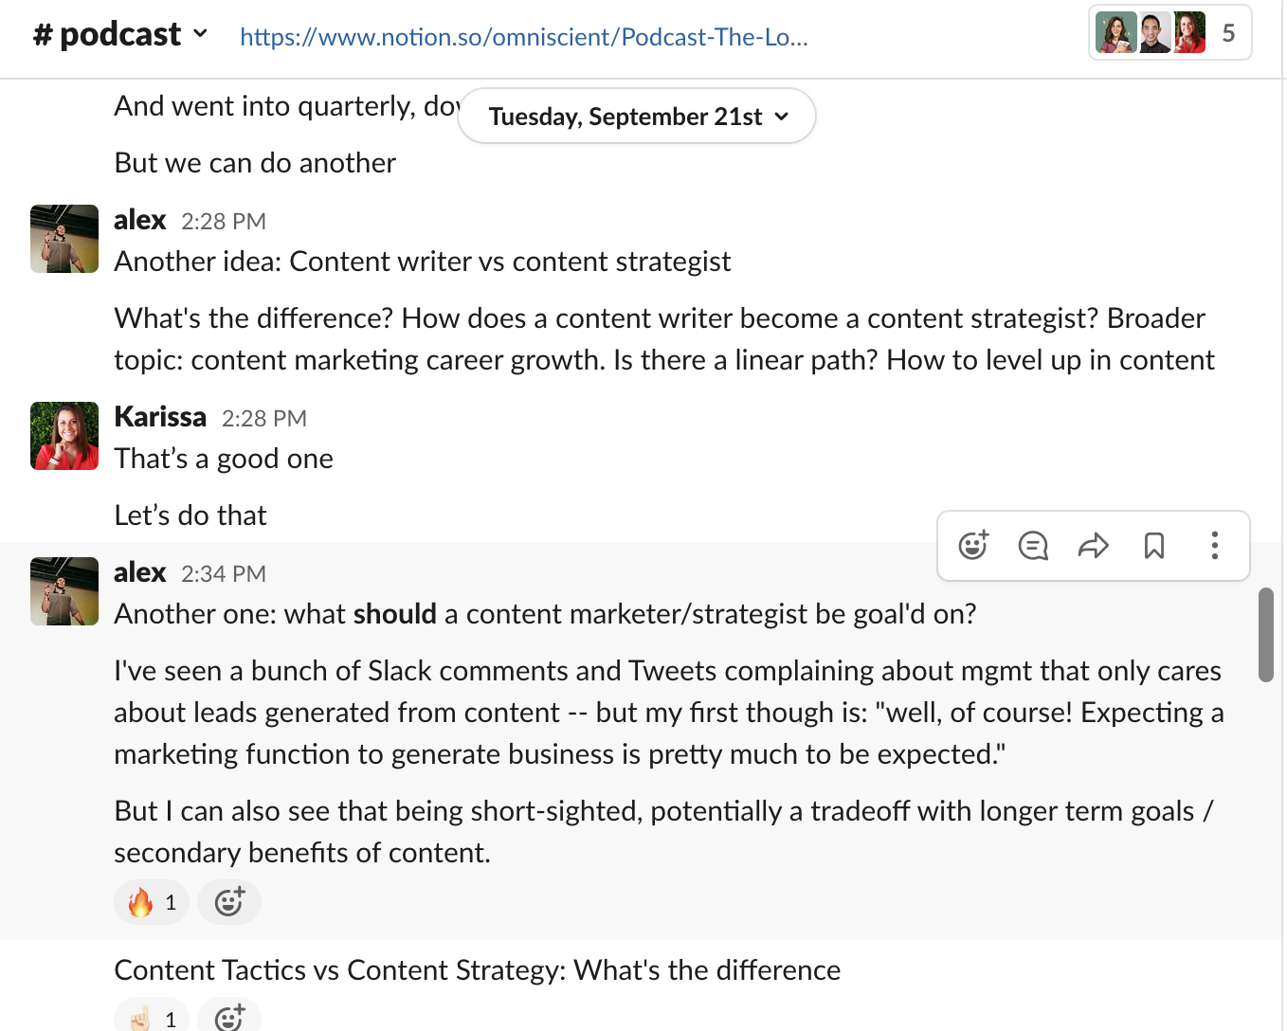Expand the Tuesday, September 21st date picker
Image resolution: width=1287 pixels, height=1031 pixels.
click(637, 117)
